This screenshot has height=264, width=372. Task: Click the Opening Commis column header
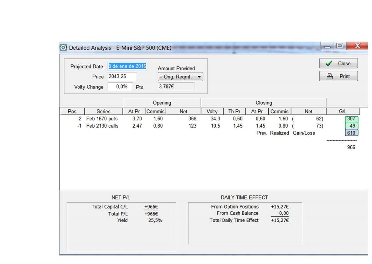click(155, 111)
